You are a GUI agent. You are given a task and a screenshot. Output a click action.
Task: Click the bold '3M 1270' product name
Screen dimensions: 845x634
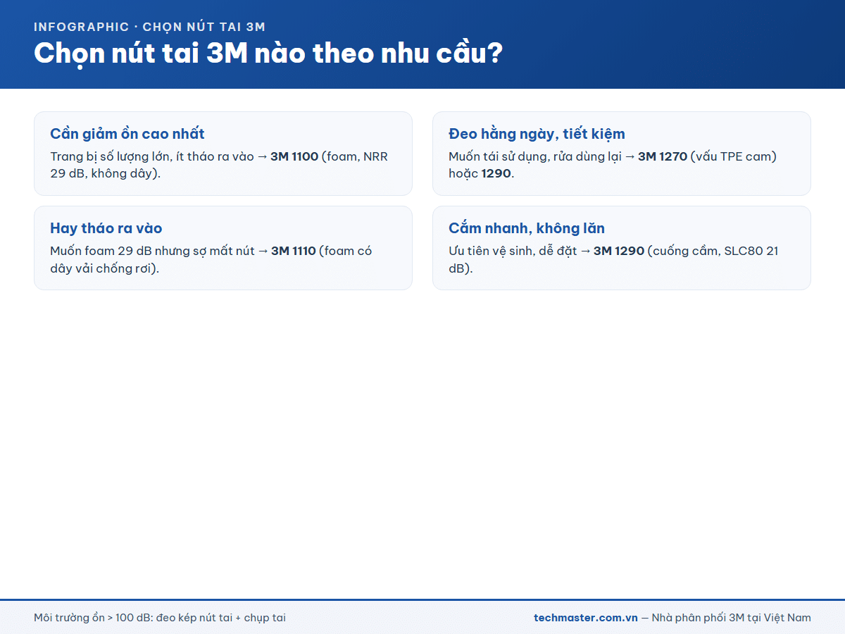click(663, 156)
